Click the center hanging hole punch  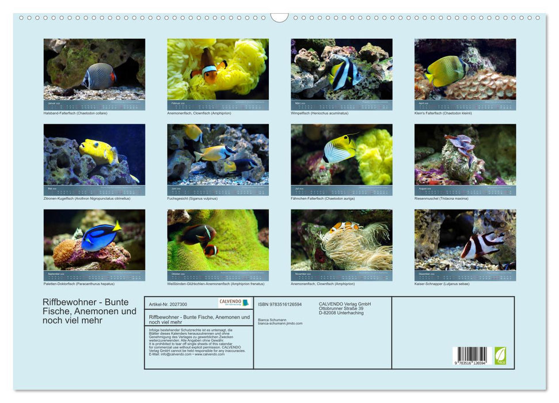(x=280, y=17)
